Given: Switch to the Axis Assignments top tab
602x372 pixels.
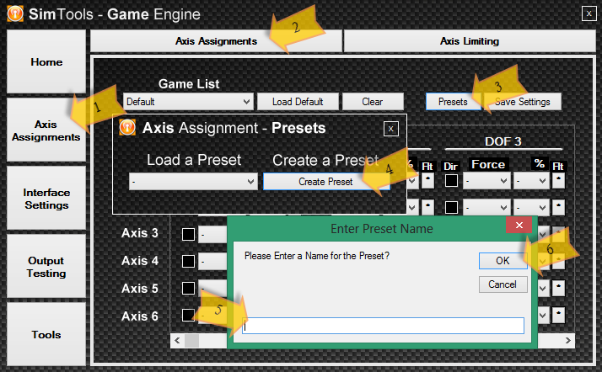Looking at the screenshot, I should pos(216,41).
